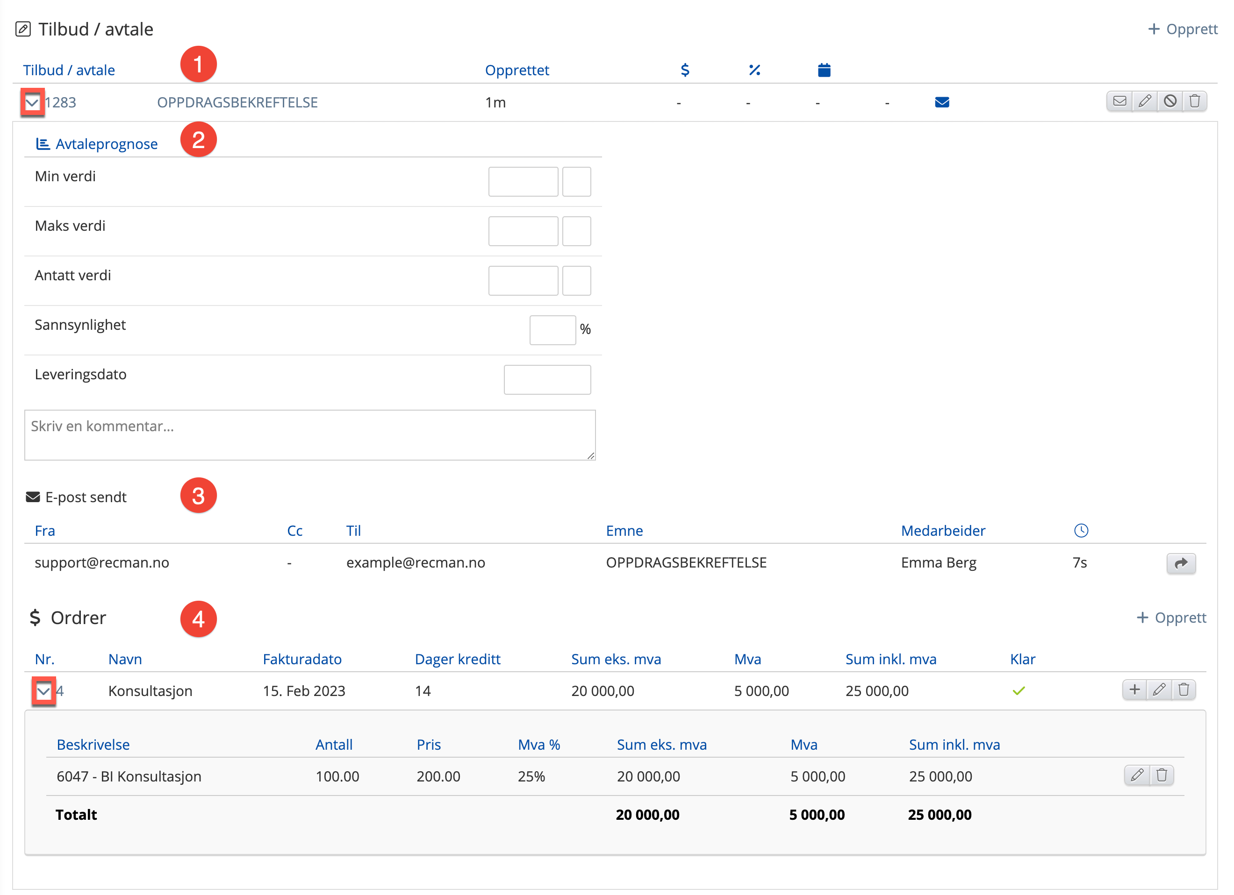Open OPPDRAGSBEKREFTELSE agreement link

click(x=237, y=102)
